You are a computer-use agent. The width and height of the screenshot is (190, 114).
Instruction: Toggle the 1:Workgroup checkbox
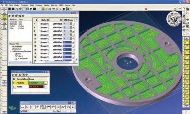[x=16, y=59]
